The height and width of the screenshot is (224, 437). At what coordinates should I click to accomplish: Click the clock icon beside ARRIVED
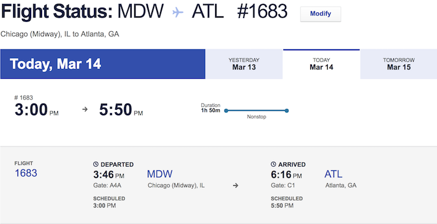click(x=274, y=164)
